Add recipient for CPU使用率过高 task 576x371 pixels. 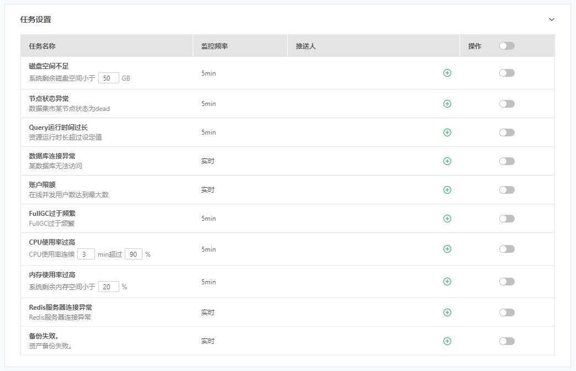coord(447,249)
